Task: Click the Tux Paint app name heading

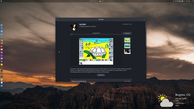Action: (82, 25)
